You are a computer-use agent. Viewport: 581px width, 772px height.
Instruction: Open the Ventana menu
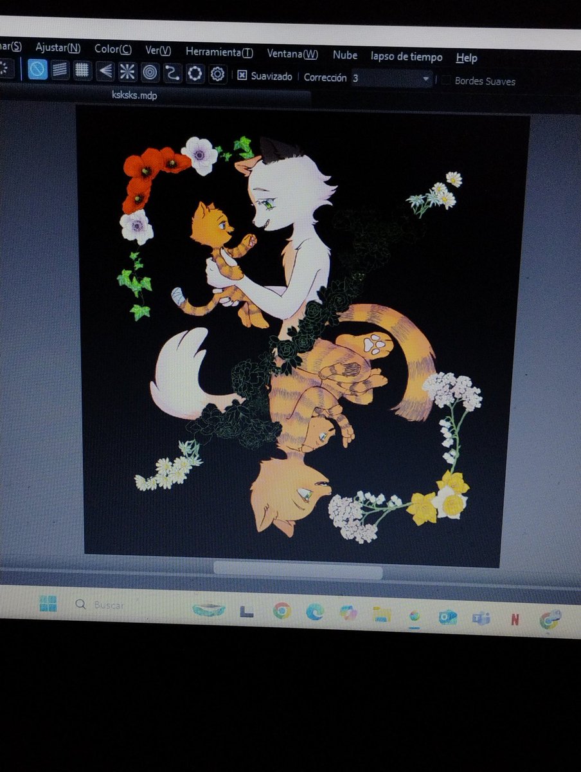(292, 54)
